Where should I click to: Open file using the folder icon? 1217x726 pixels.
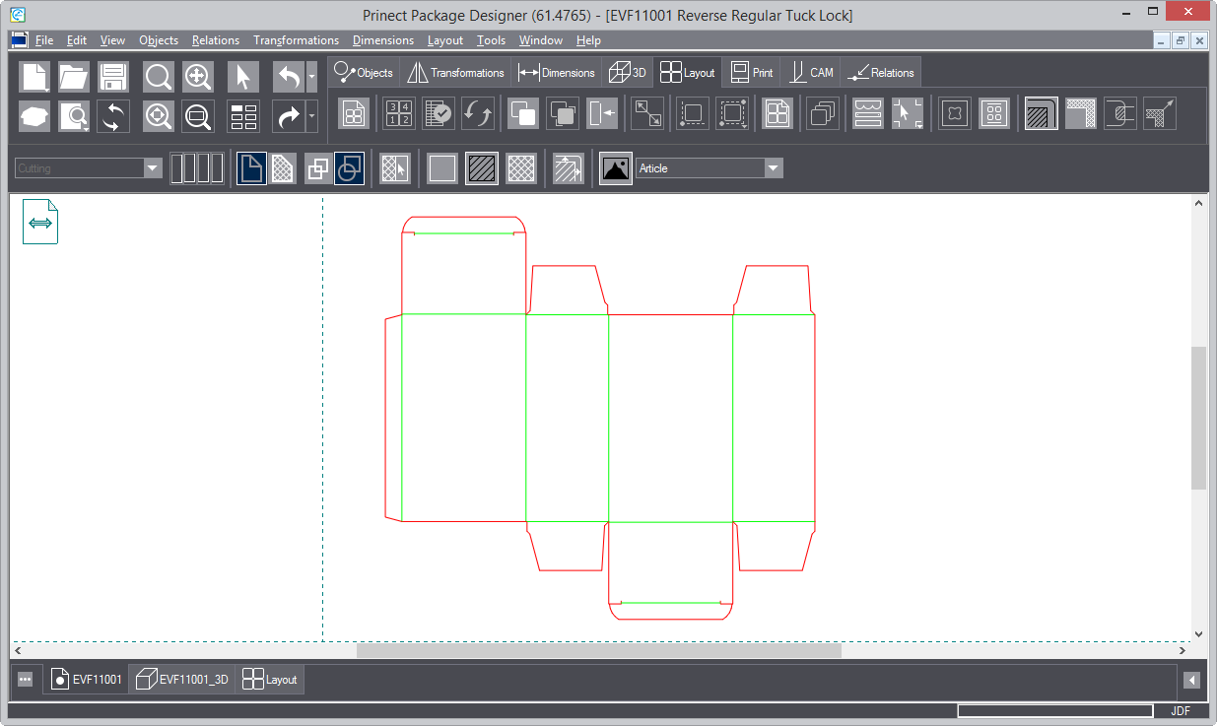pos(74,77)
